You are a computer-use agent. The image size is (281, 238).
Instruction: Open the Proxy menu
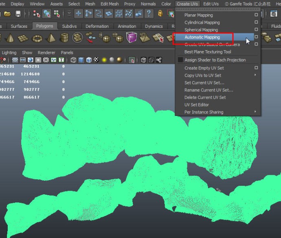pos(130,4)
